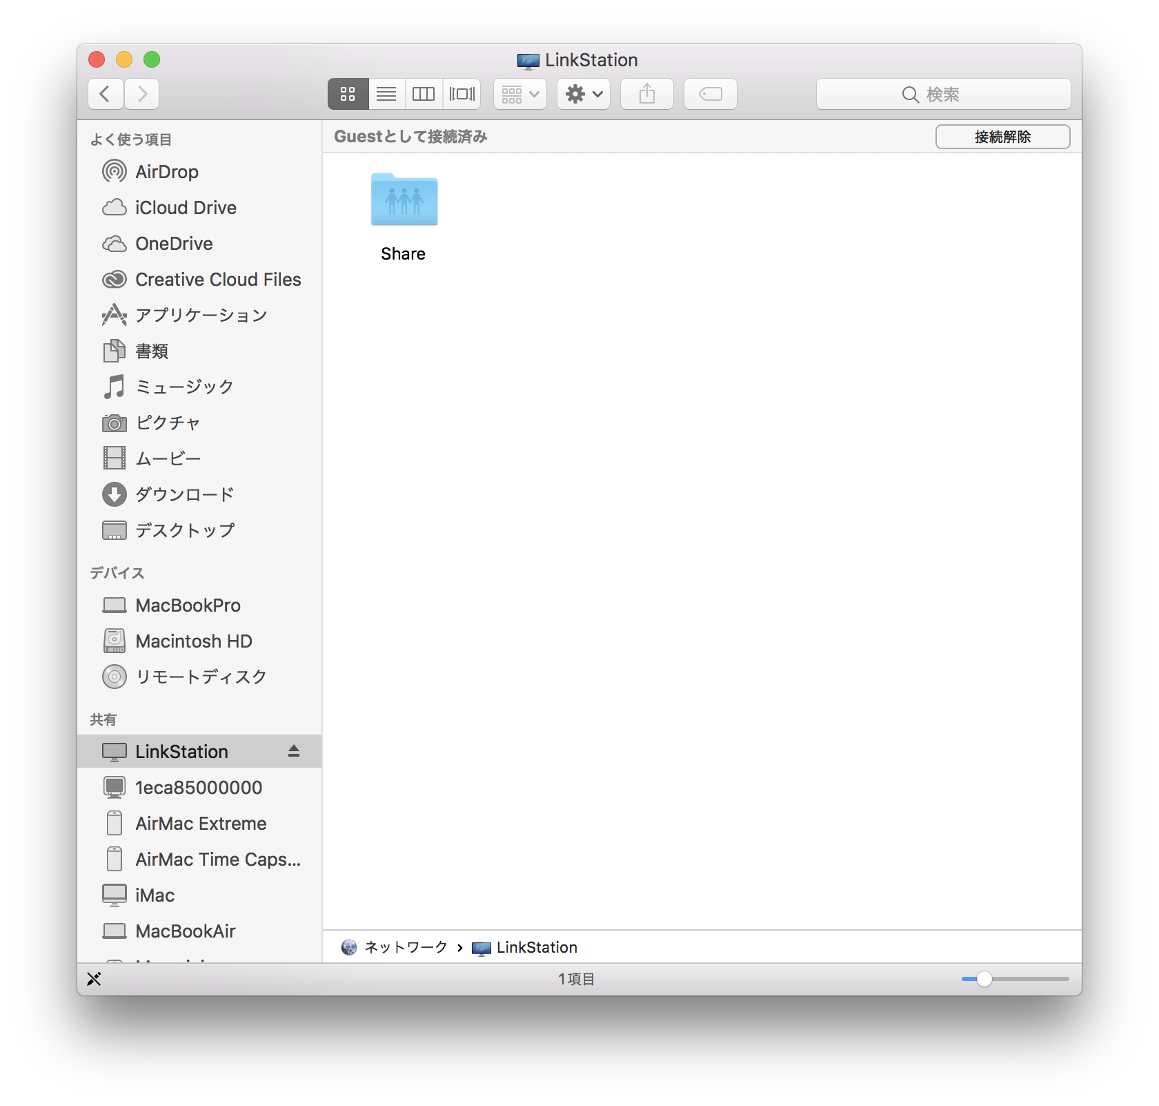Click ネットワーク in the path bar
The image size is (1159, 1106).
tap(394, 947)
